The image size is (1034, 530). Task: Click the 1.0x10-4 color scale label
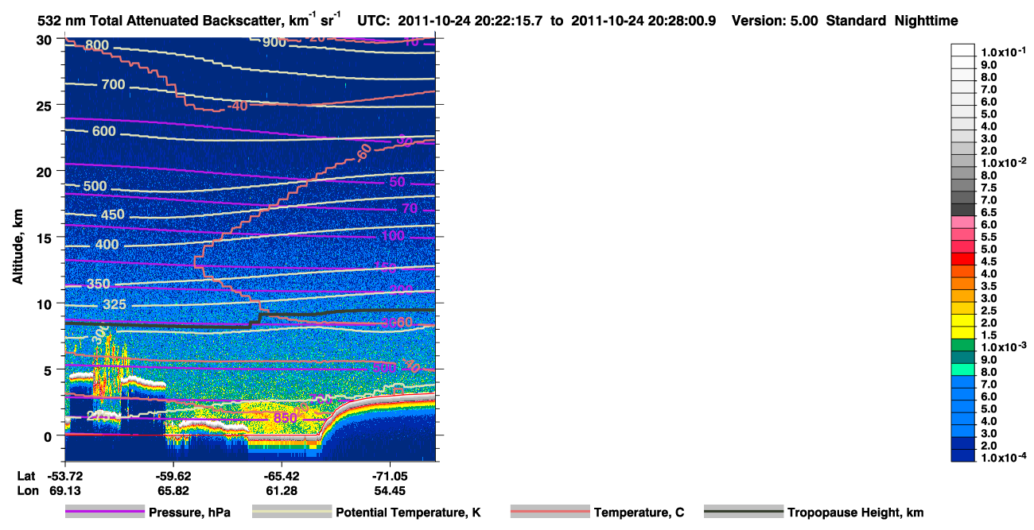(x=1003, y=458)
